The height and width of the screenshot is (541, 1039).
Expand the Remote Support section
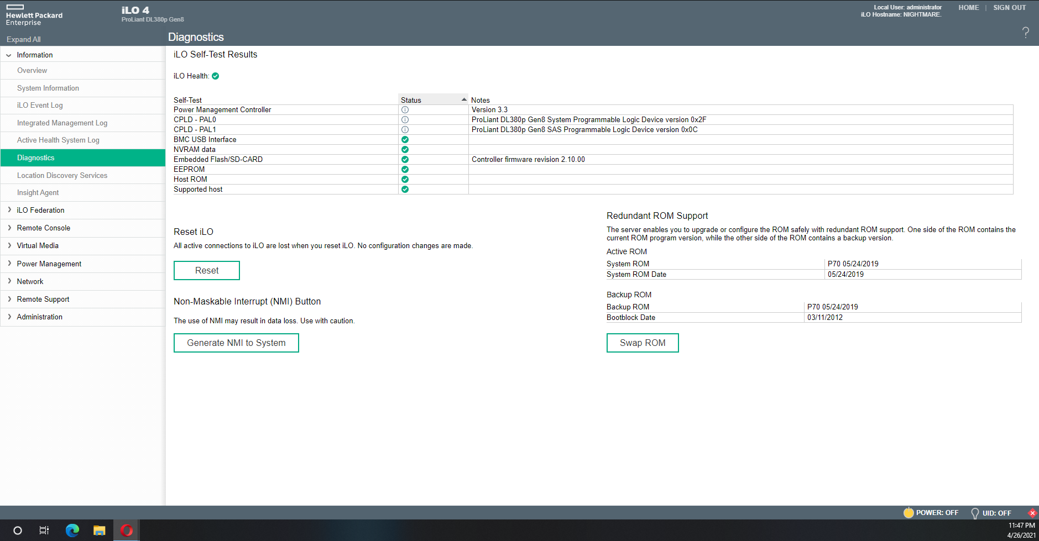click(x=9, y=299)
